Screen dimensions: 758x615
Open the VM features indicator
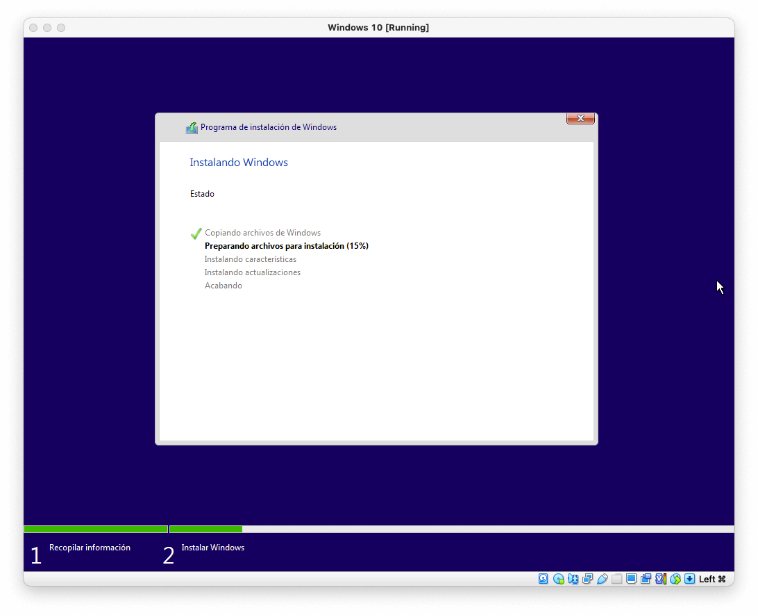pos(659,578)
